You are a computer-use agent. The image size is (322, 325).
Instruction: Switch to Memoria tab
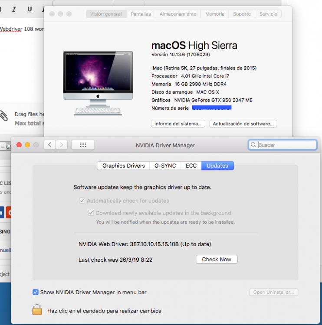pyautogui.click(x=215, y=14)
